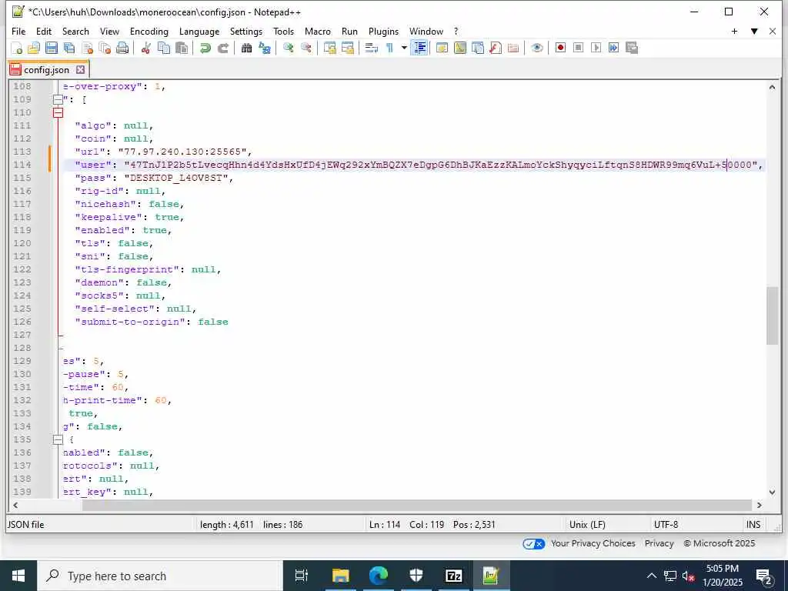The width and height of the screenshot is (788, 591).
Task: Click in the Windows taskbar search box
Action: click(x=160, y=576)
